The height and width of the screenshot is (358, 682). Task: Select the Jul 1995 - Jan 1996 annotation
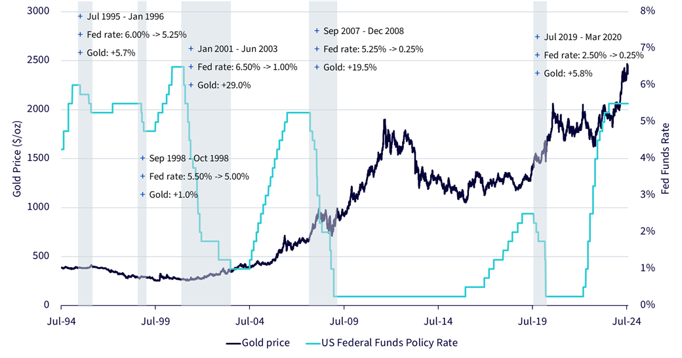click(x=125, y=16)
